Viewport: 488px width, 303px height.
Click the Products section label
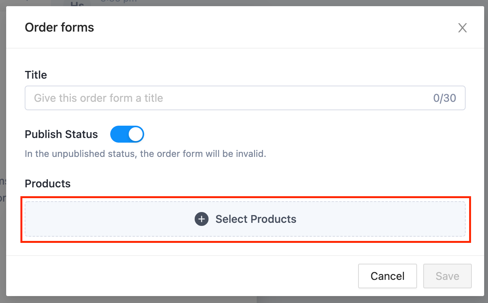click(48, 183)
